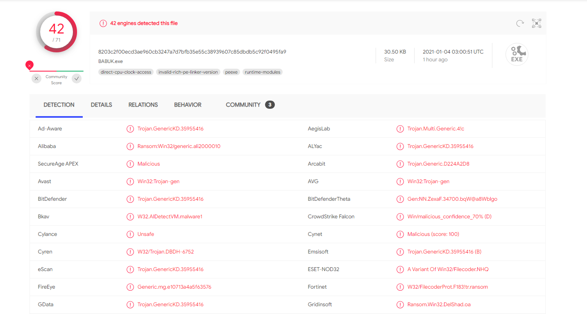Click the reanalyze refresh icon
The image size is (587, 314).
click(520, 23)
